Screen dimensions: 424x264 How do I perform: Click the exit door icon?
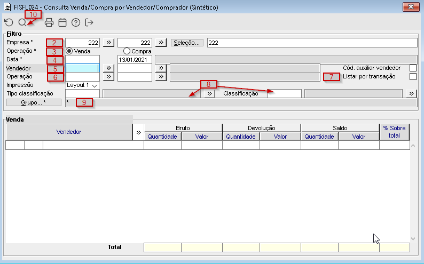pyautogui.click(x=89, y=22)
